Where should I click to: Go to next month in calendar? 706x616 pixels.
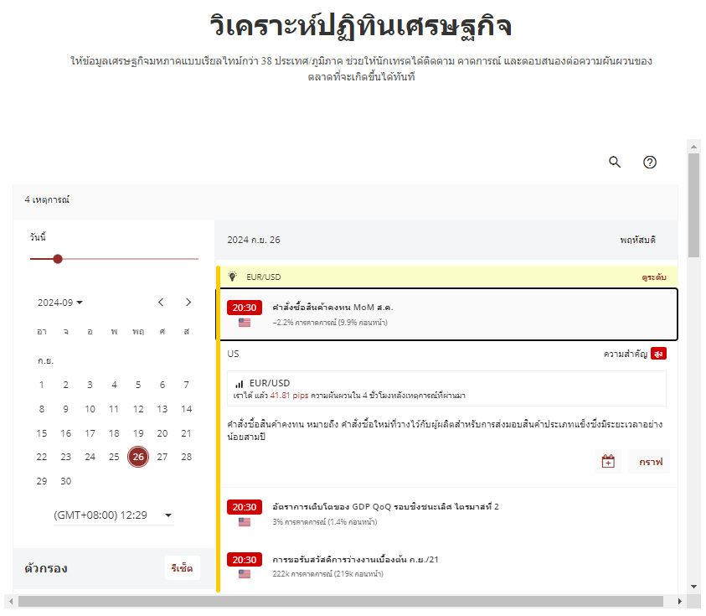tap(188, 303)
